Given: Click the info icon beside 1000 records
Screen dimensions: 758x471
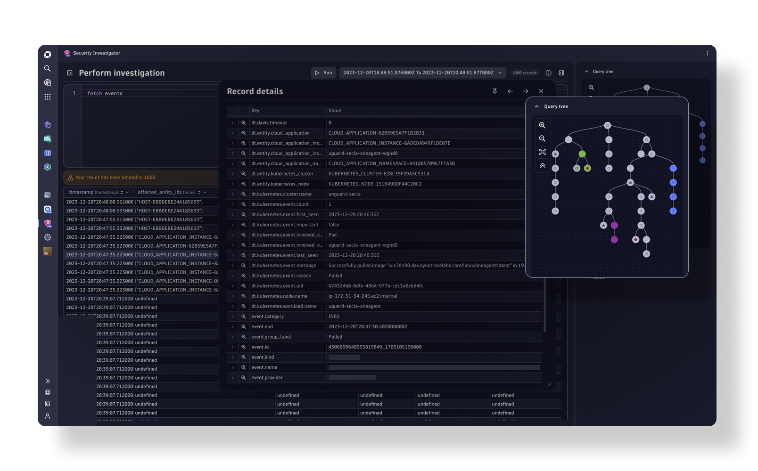Looking at the screenshot, I should tap(548, 73).
